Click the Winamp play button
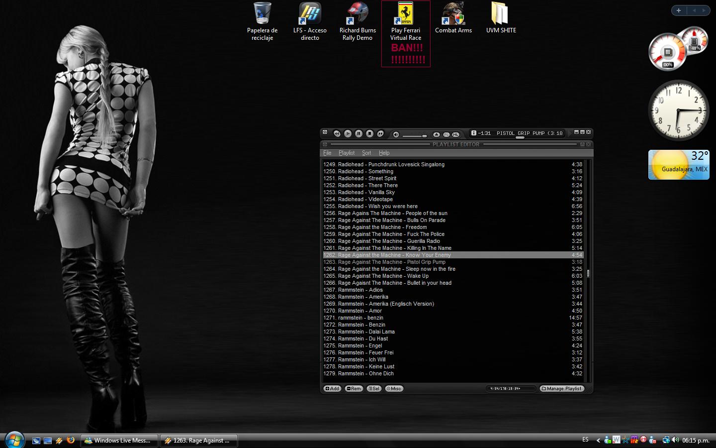 (348, 133)
